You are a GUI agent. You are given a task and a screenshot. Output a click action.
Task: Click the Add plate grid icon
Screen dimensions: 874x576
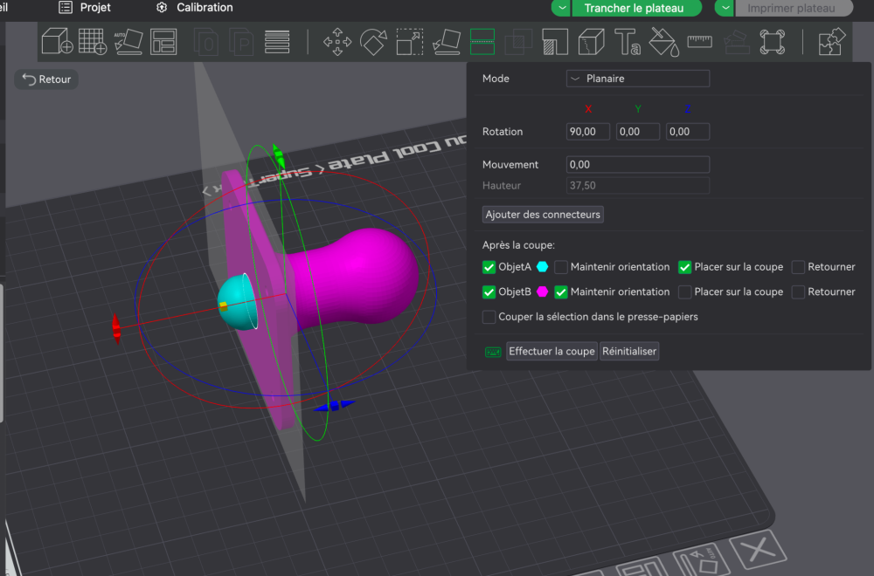pyautogui.click(x=92, y=41)
